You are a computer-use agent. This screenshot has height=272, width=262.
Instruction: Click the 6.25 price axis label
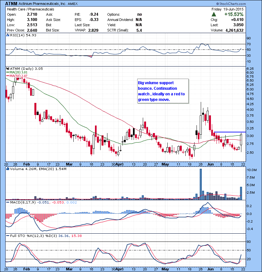tap(250, 69)
